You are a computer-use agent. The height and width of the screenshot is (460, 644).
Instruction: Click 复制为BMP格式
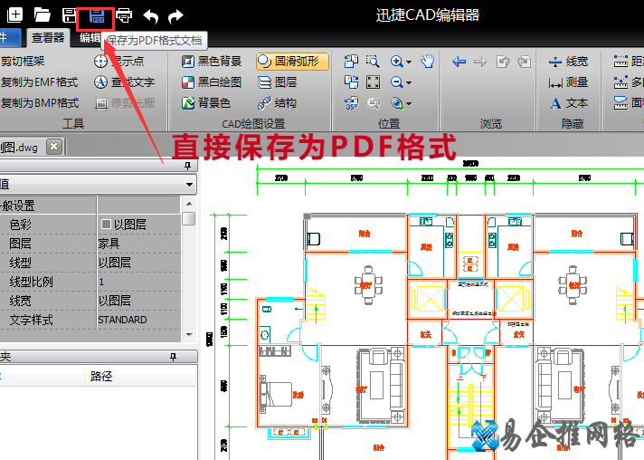tap(40, 102)
